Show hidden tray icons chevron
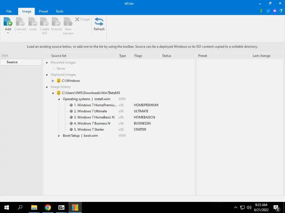 (235, 207)
